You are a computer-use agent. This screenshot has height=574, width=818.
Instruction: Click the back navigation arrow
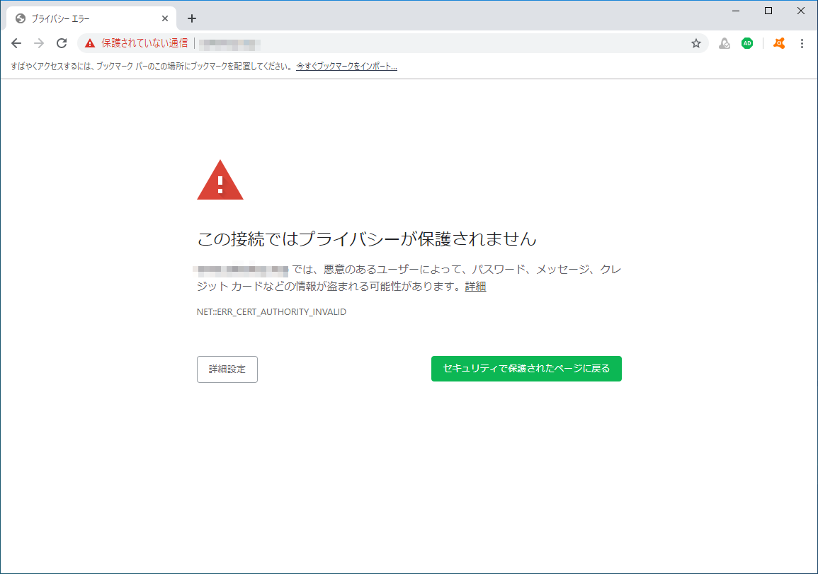16,43
